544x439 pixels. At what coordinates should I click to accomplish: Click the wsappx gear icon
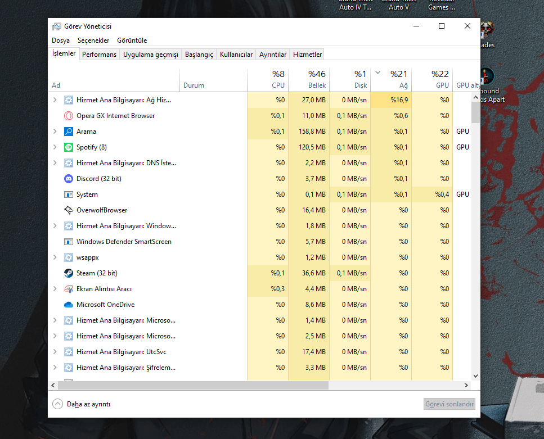(x=69, y=257)
